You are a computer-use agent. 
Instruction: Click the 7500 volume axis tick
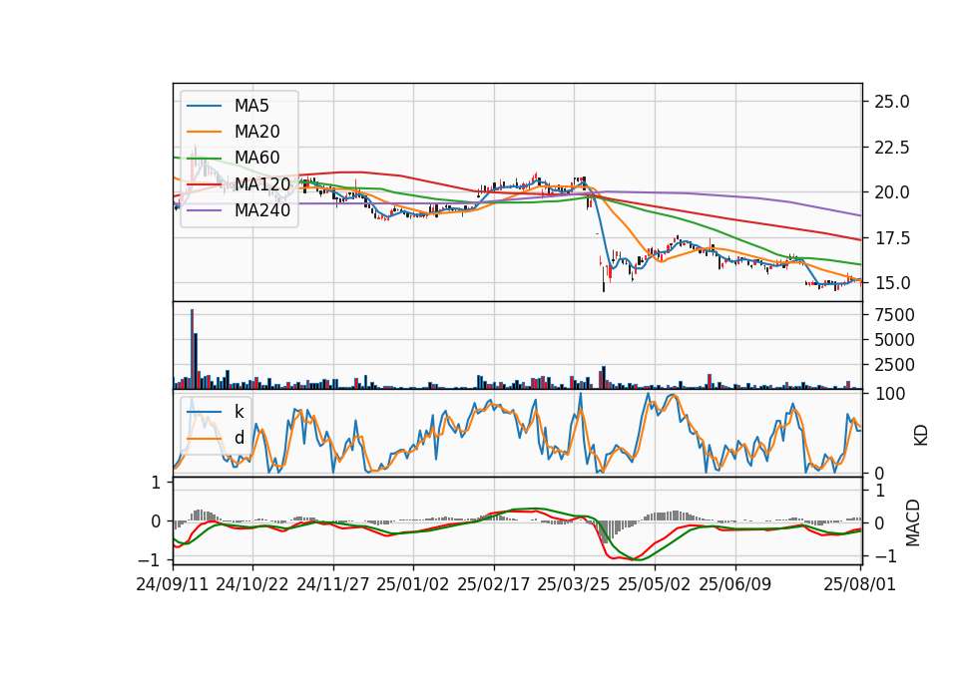(894, 316)
